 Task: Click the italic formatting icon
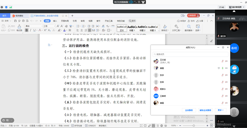point(31,30)
